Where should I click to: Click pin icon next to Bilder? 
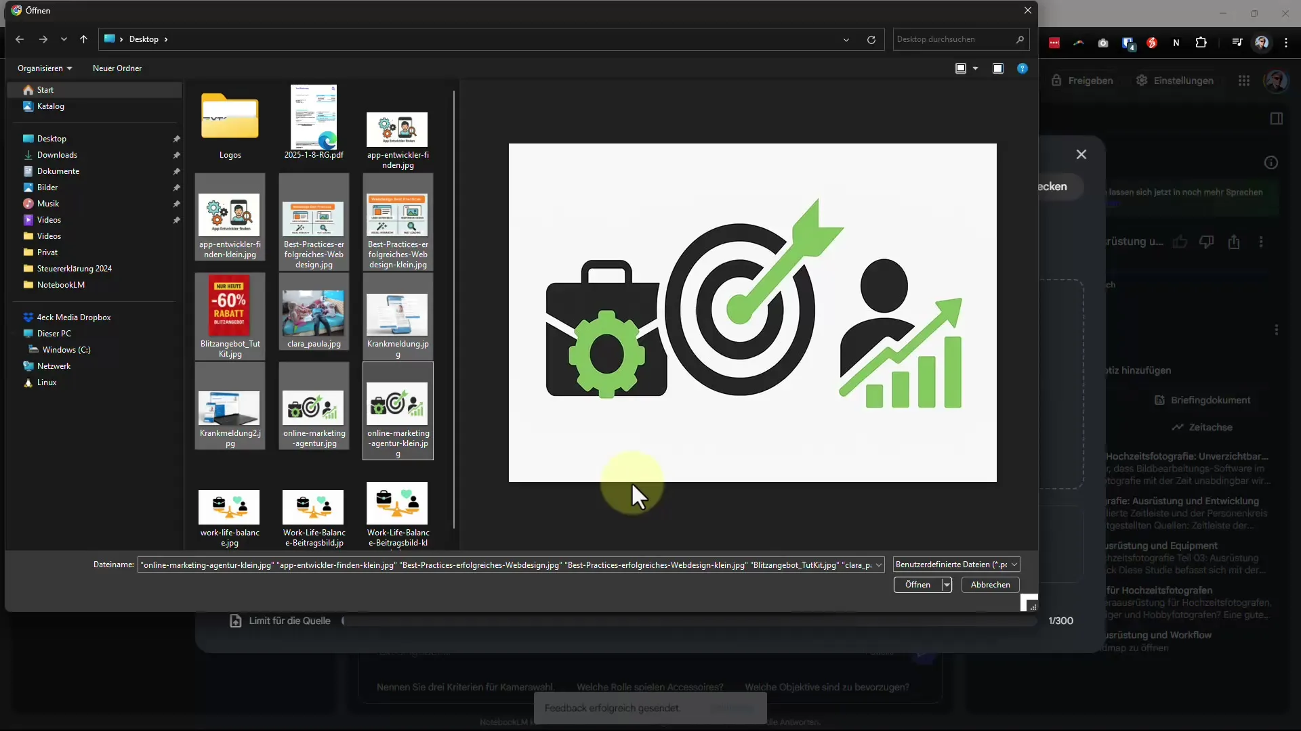(176, 187)
